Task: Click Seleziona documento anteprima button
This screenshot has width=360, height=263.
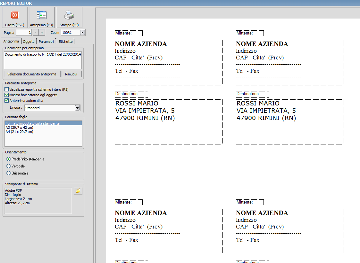Action: [x=32, y=74]
